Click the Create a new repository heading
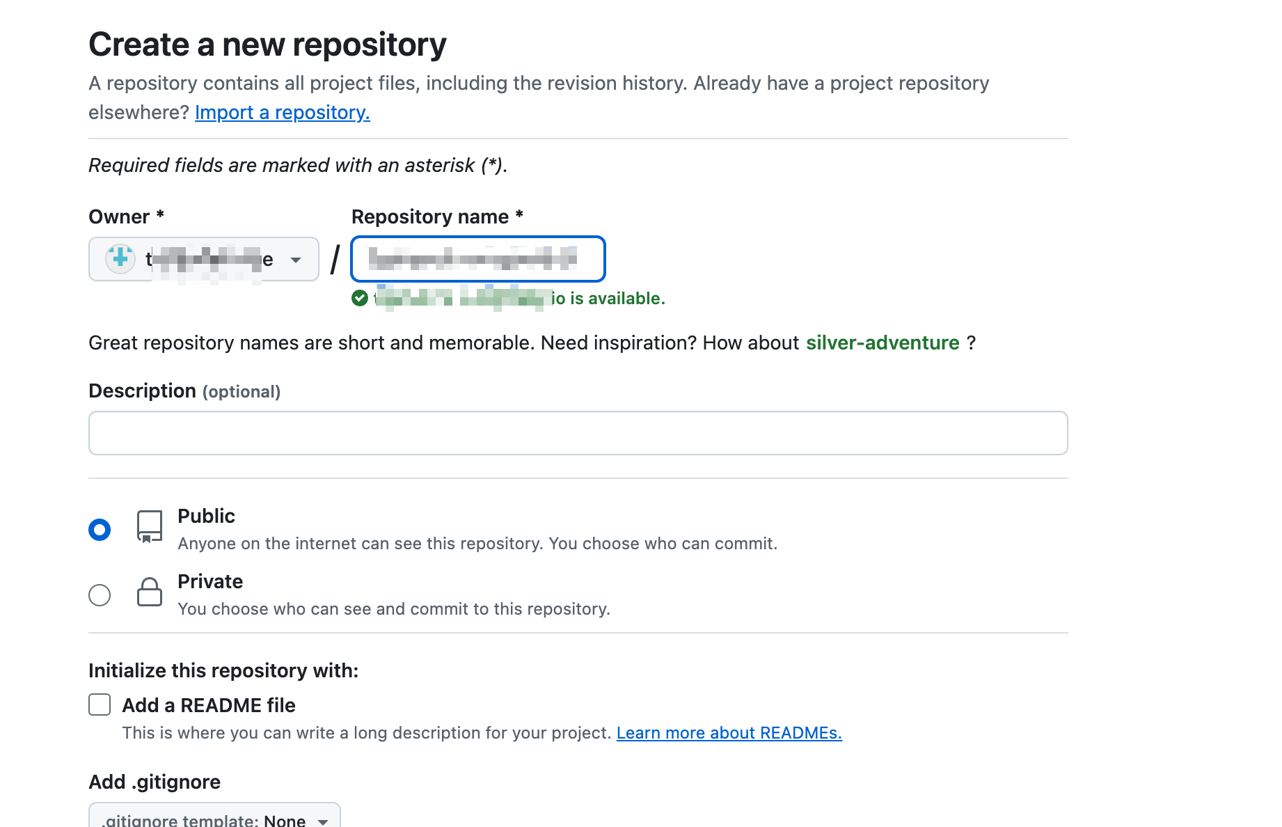 click(x=267, y=45)
